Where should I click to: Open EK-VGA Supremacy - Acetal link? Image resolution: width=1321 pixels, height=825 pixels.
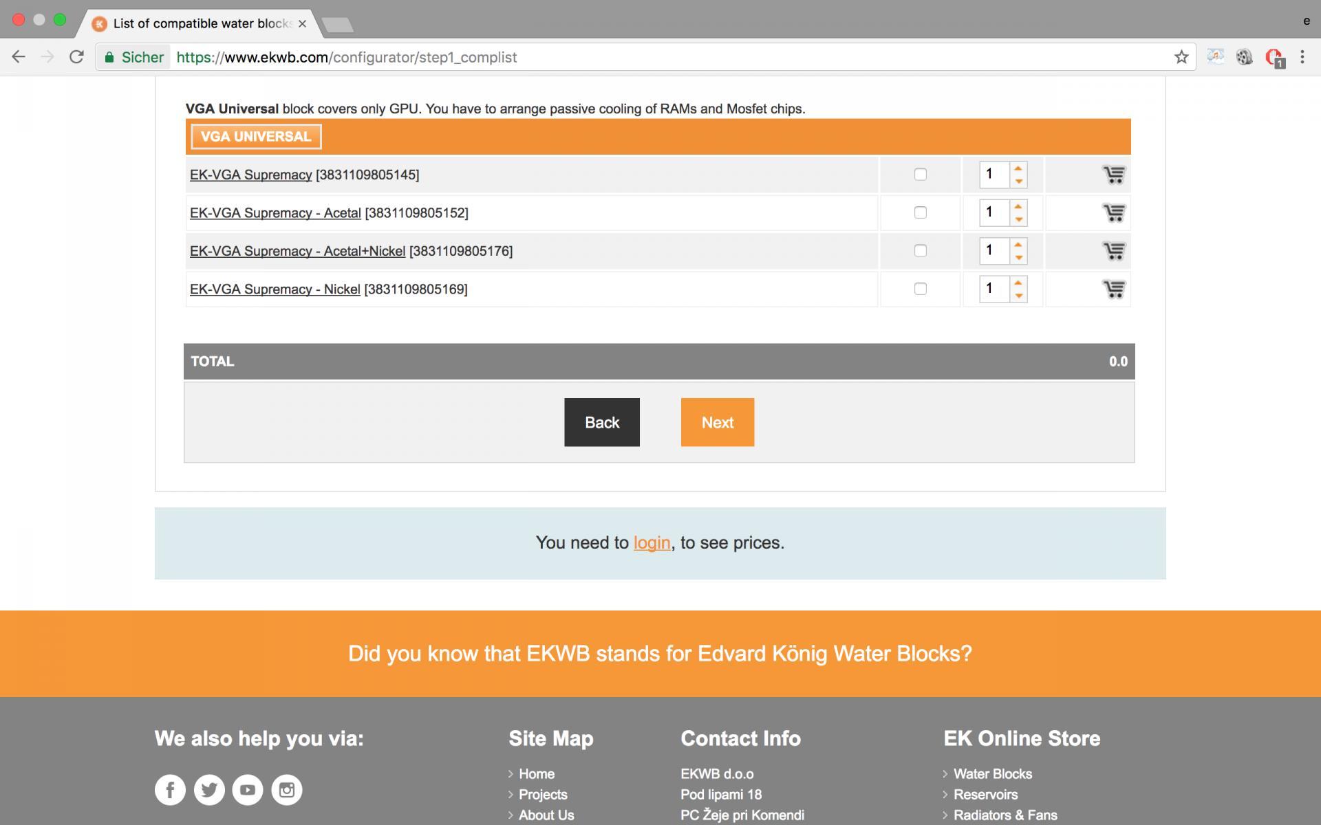click(x=275, y=213)
